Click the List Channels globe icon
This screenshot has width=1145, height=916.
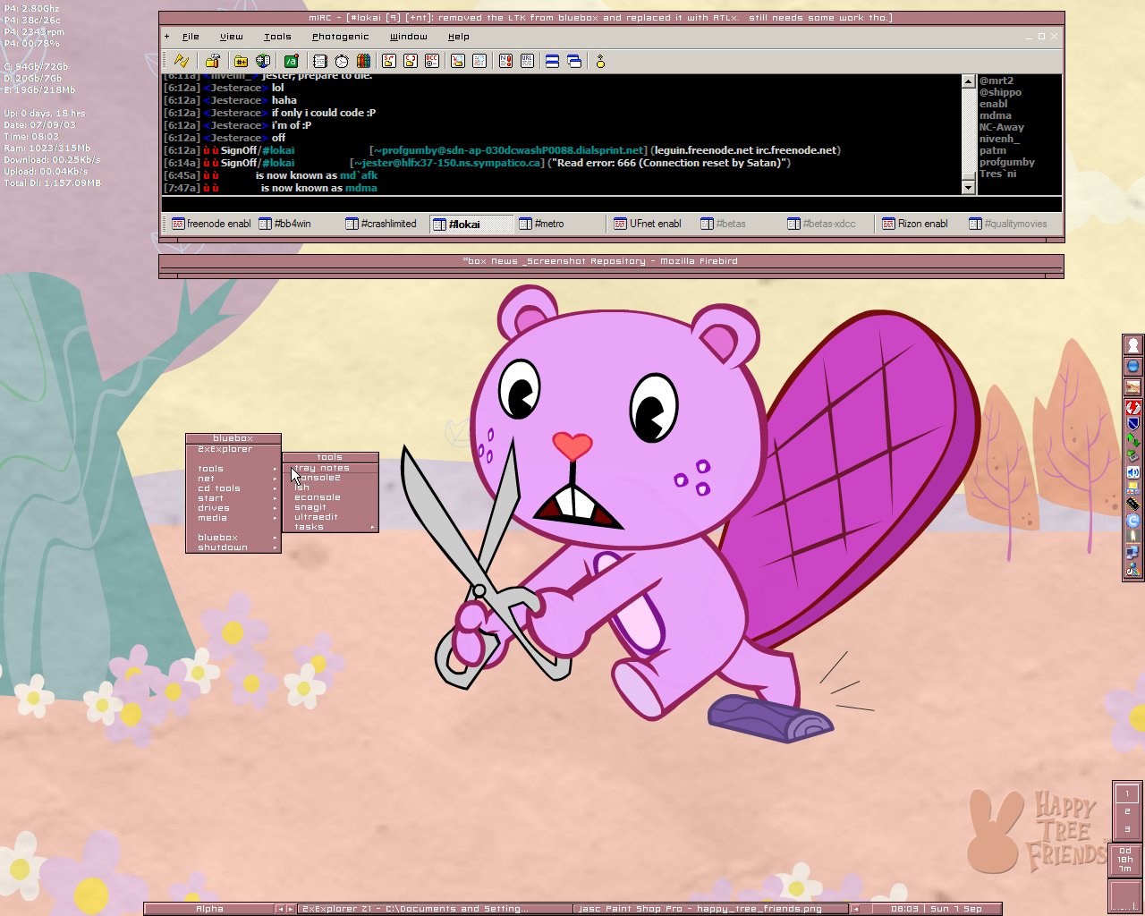[x=263, y=61]
